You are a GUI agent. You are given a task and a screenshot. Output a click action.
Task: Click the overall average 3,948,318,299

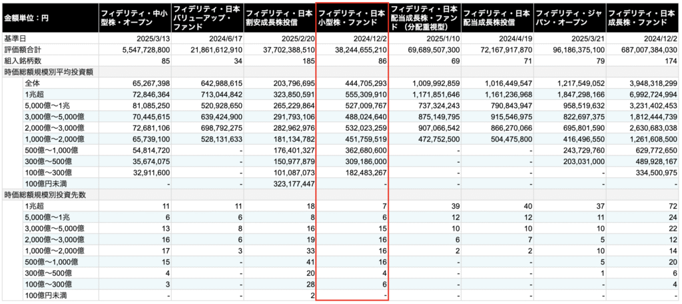pos(655,83)
